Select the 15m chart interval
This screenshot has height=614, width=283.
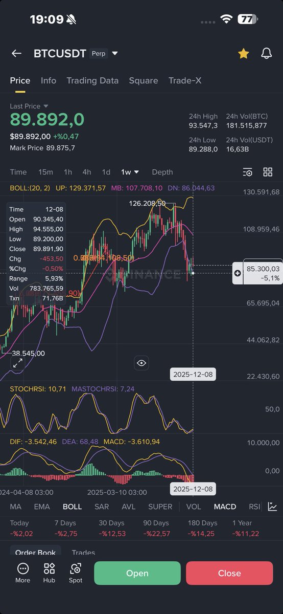(x=45, y=172)
